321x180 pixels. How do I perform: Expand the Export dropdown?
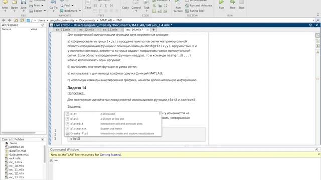(x=45, y=11)
